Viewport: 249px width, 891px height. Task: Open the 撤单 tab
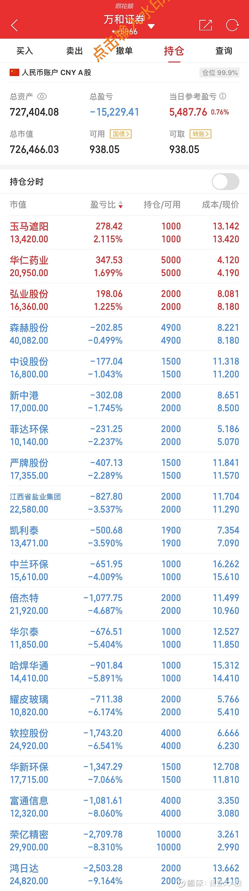tap(124, 51)
